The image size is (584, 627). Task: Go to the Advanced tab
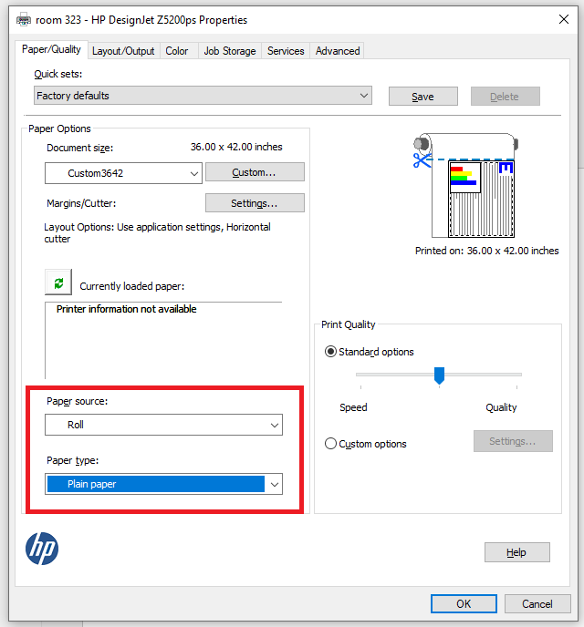click(x=338, y=51)
